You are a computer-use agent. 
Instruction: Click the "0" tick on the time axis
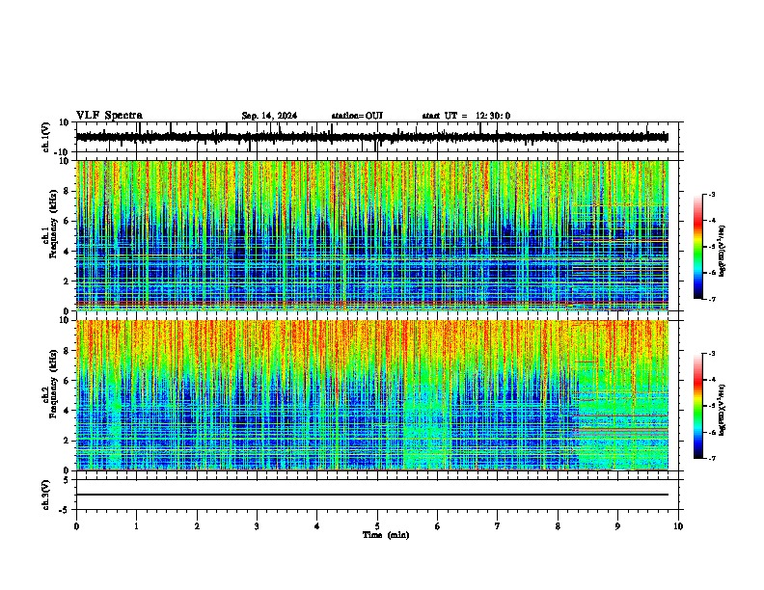(x=76, y=526)
